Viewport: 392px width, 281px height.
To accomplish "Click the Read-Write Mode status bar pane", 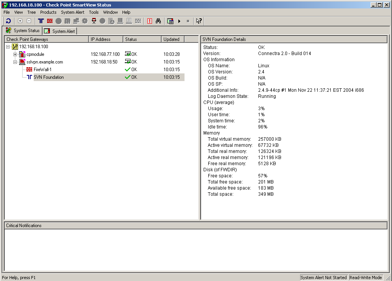I will click(x=366, y=278).
